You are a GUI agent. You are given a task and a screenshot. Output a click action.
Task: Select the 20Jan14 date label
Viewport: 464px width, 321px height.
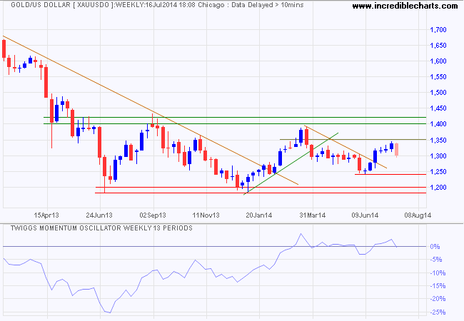coord(259,215)
